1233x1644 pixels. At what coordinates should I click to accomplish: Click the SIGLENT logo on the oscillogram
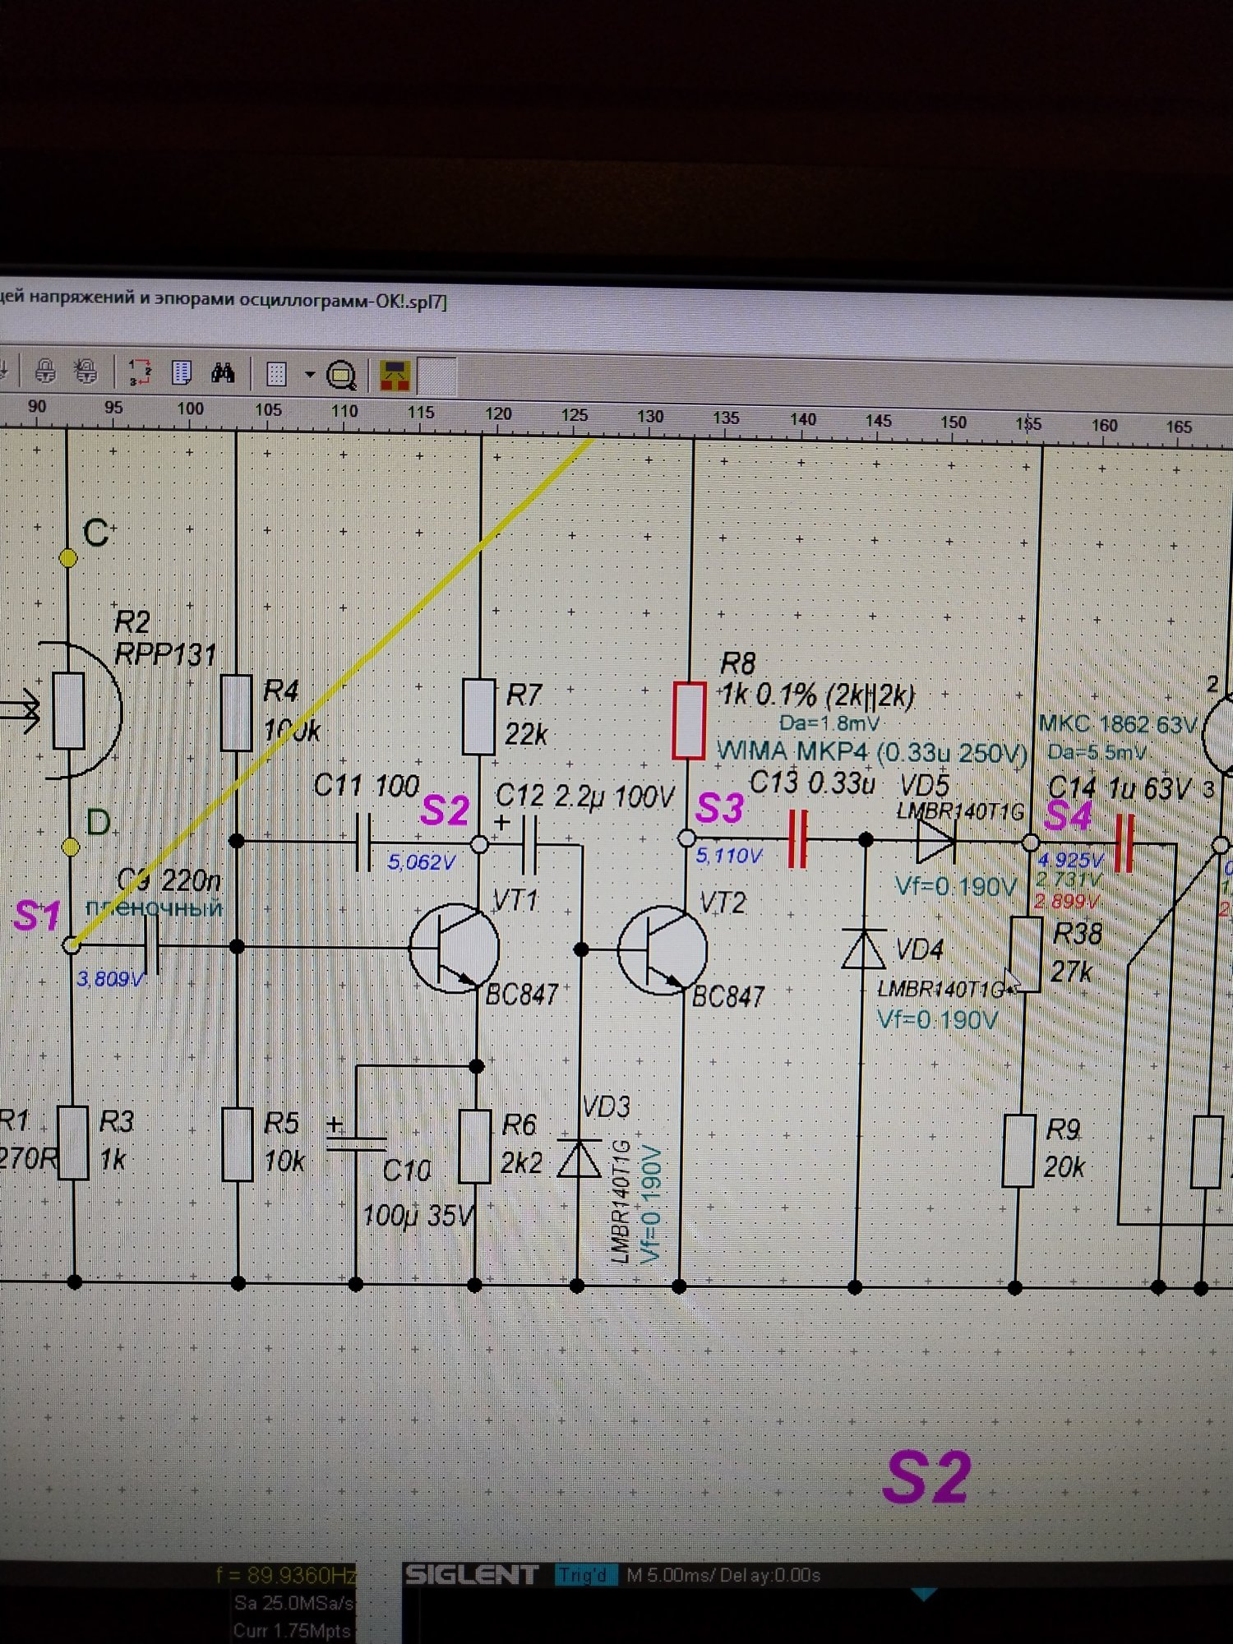pos(472,1575)
